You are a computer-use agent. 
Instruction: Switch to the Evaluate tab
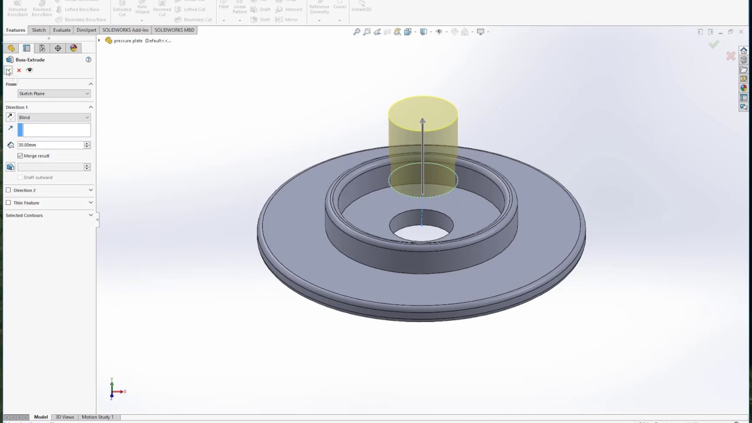point(62,30)
